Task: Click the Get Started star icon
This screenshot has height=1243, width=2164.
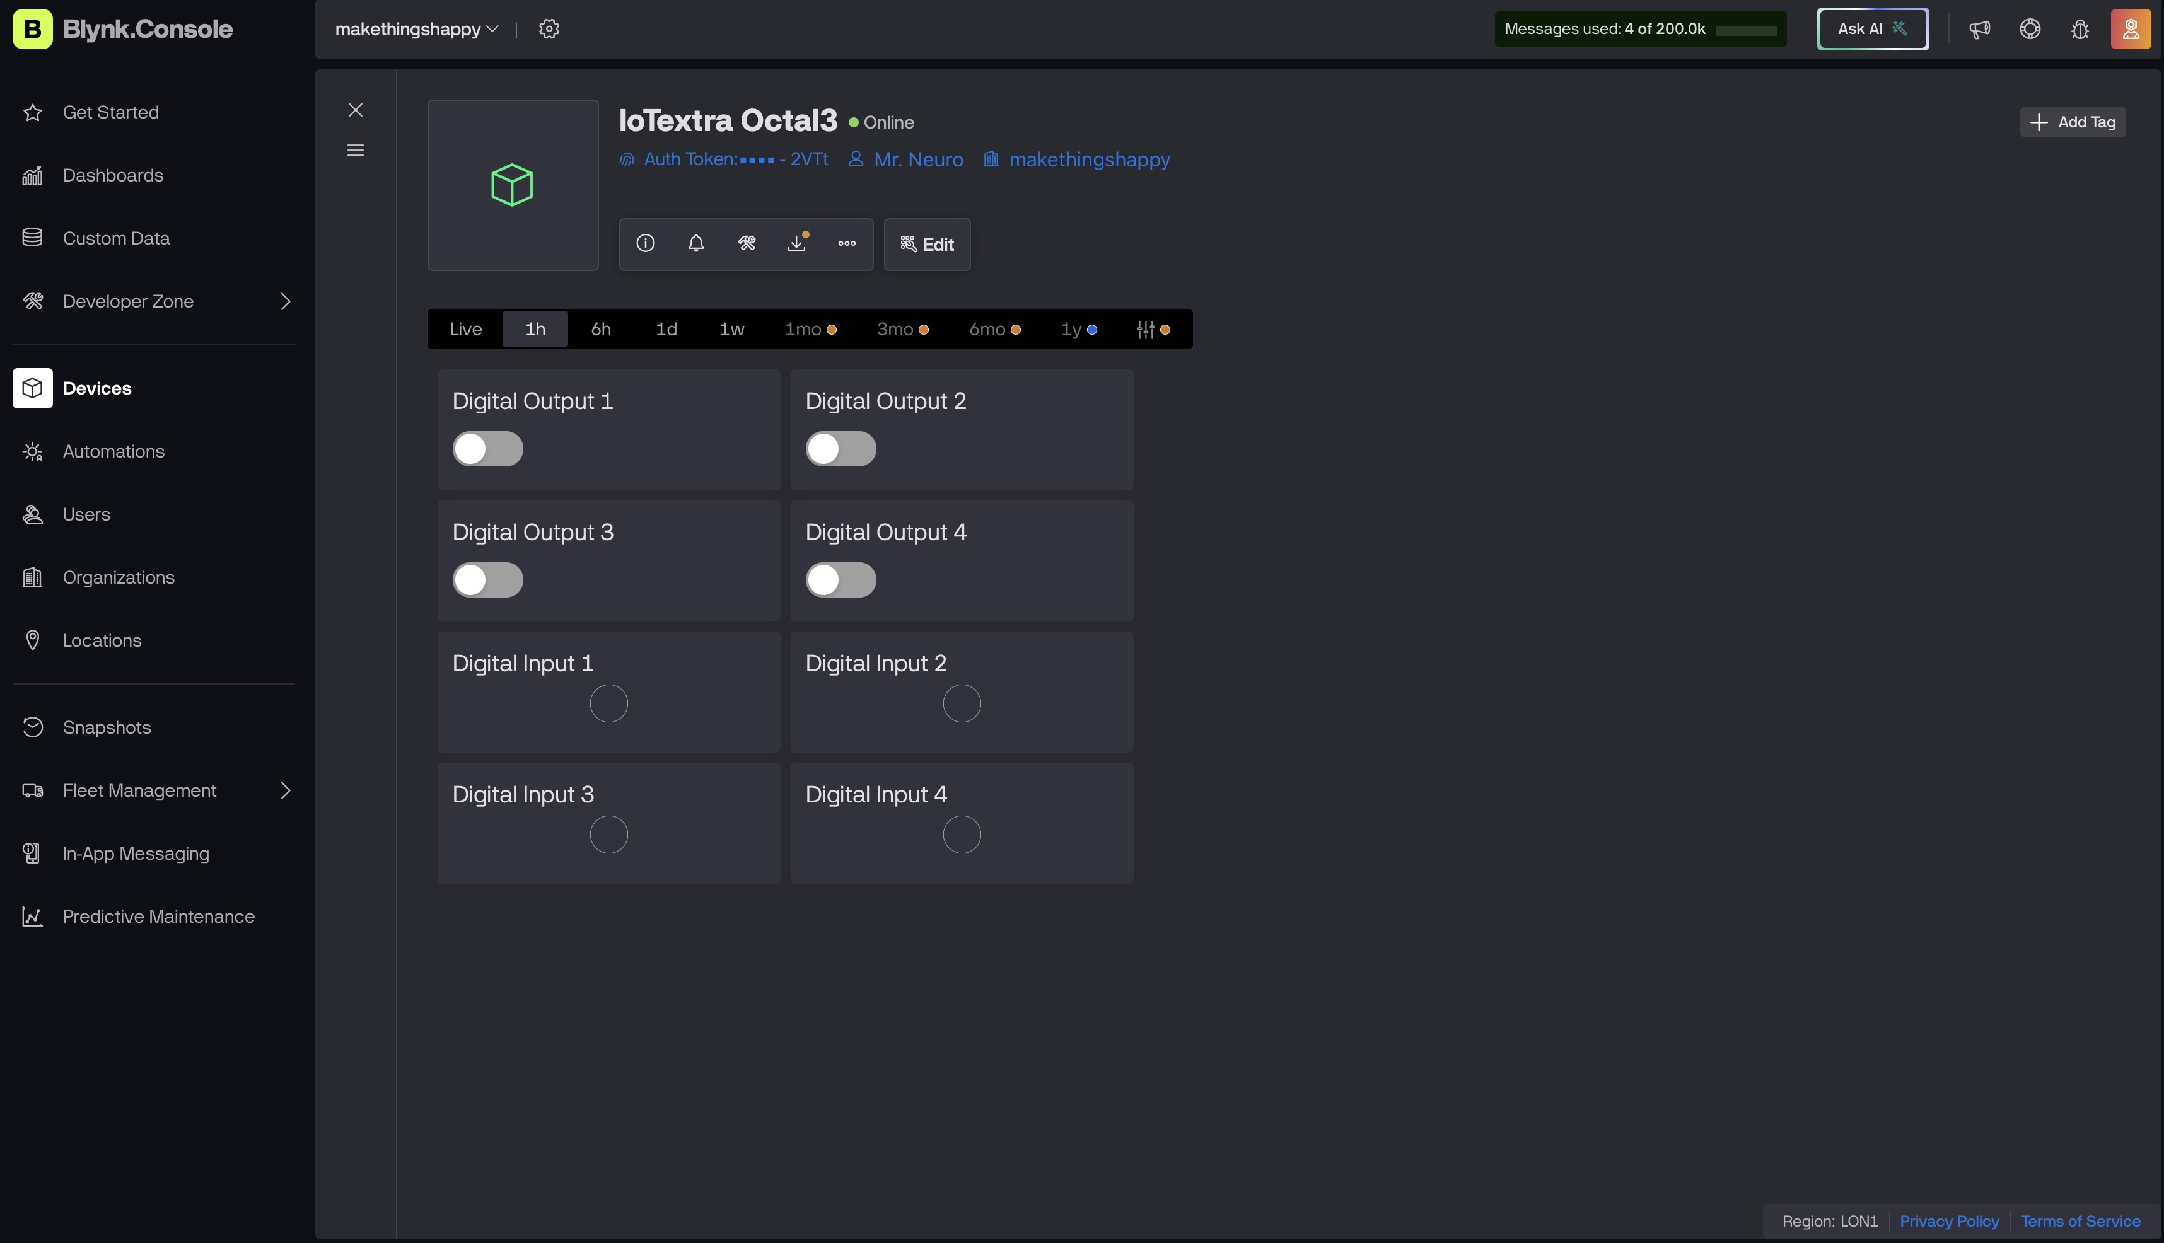Action: pos(32,113)
